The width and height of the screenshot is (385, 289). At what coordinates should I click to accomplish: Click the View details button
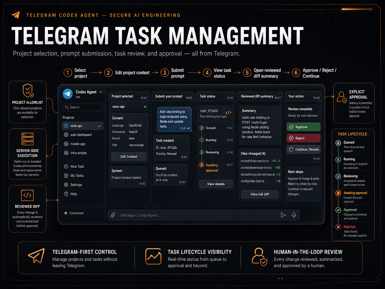pyautogui.click(x=216, y=184)
